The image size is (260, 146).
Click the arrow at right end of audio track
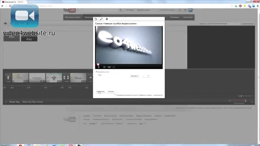252,102
